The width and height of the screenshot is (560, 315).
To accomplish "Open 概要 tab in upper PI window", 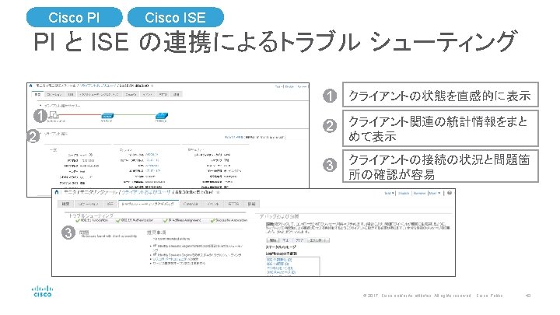I will (x=37, y=94).
